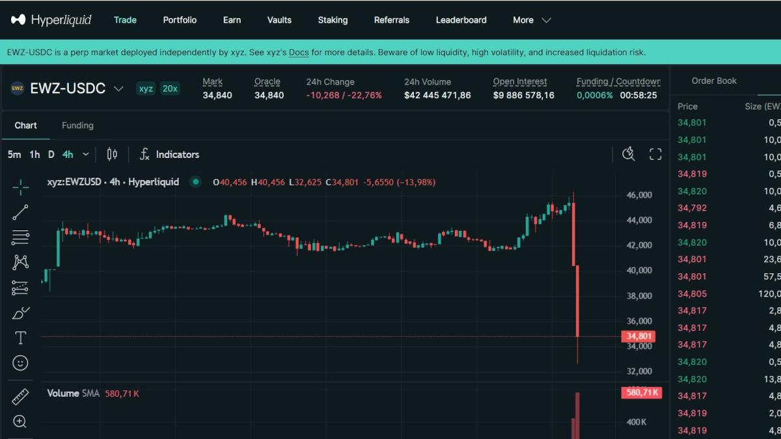Click the xyz:EWZUSD chart symbol title
This screenshot has height=439, width=781.
pos(113,182)
